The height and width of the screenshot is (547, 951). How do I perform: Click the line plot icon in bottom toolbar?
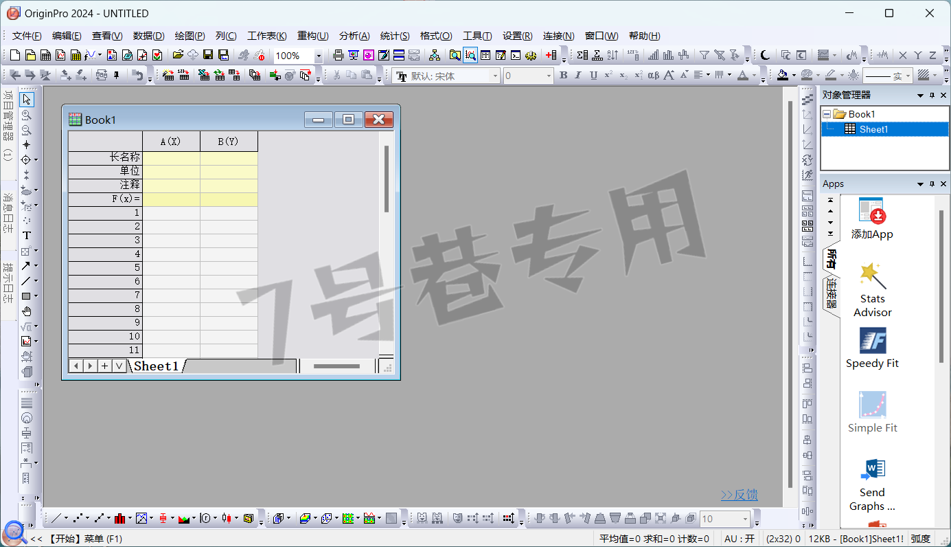pos(56,519)
